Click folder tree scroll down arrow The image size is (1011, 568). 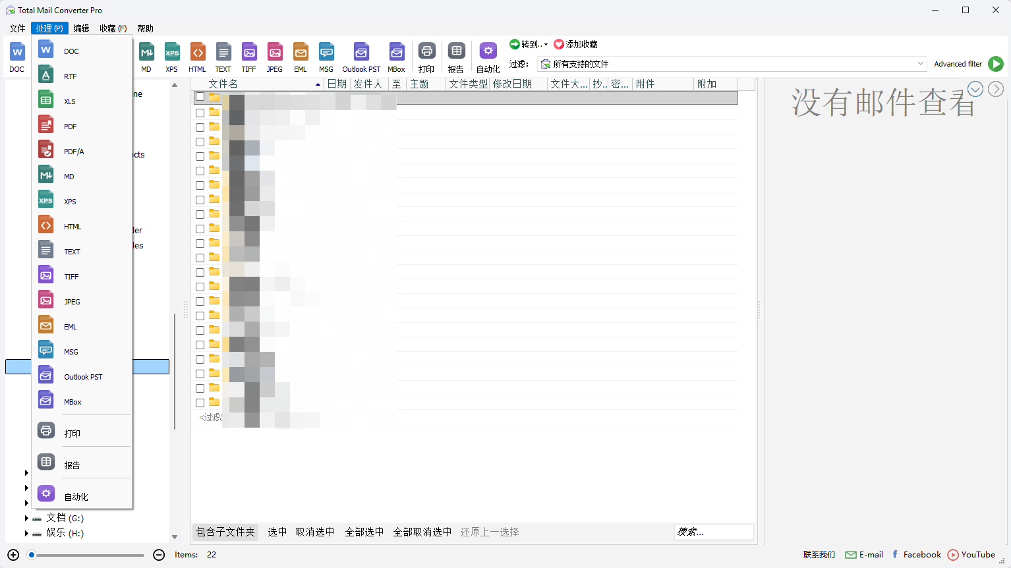175,537
